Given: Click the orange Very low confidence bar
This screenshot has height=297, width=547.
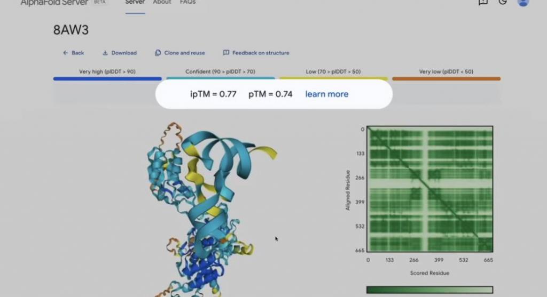Looking at the screenshot, I should tap(446, 79).
